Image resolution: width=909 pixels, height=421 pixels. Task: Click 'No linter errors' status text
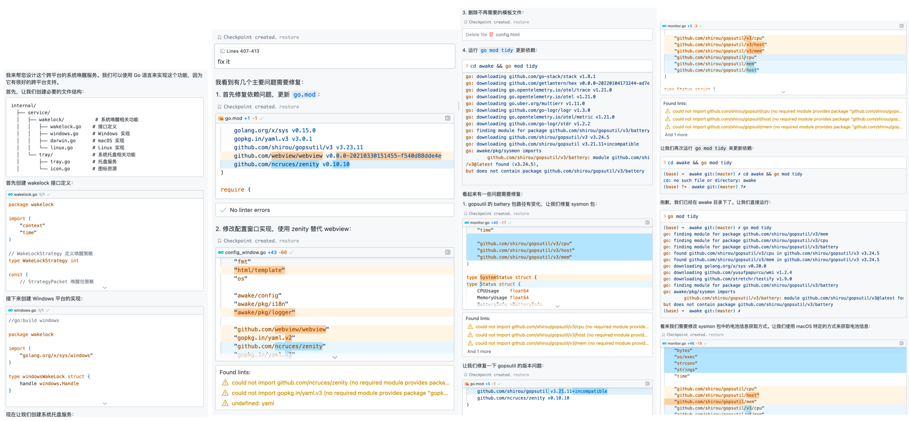tap(250, 210)
